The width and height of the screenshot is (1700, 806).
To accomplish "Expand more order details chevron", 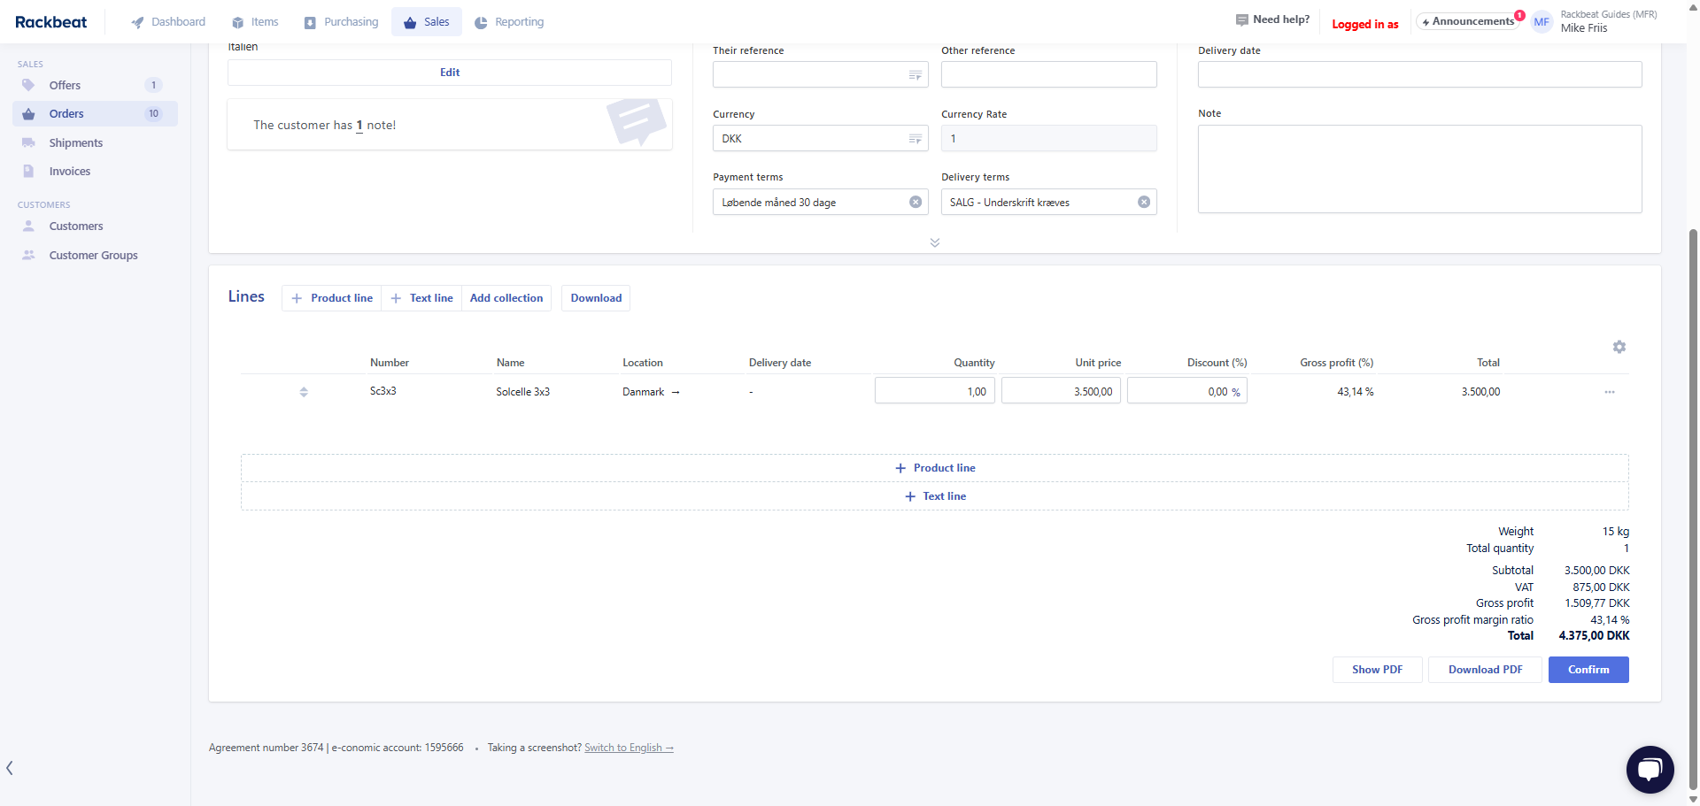I will point(934,242).
